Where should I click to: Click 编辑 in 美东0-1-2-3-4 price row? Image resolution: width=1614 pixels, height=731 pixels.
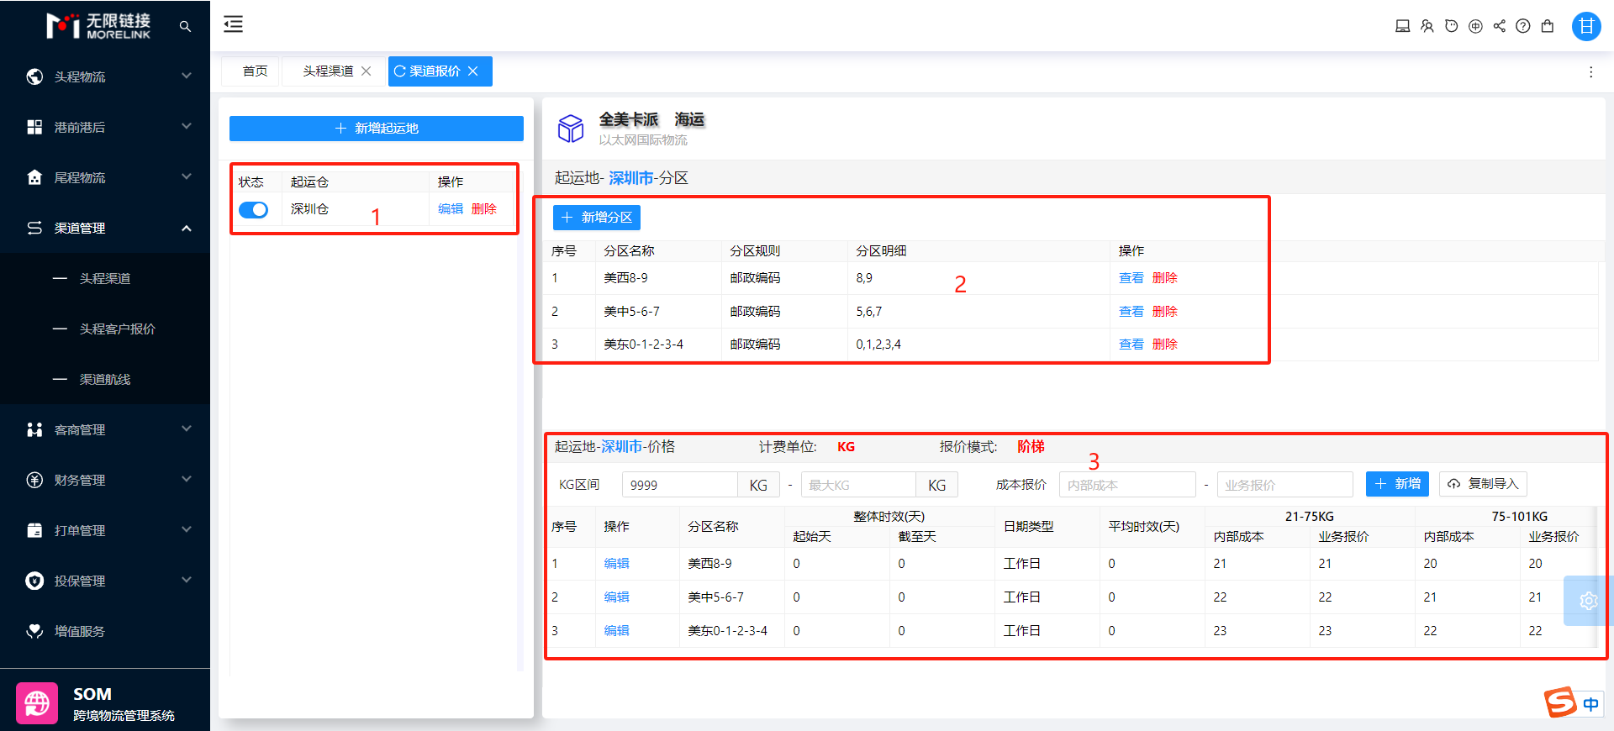(617, 631)
